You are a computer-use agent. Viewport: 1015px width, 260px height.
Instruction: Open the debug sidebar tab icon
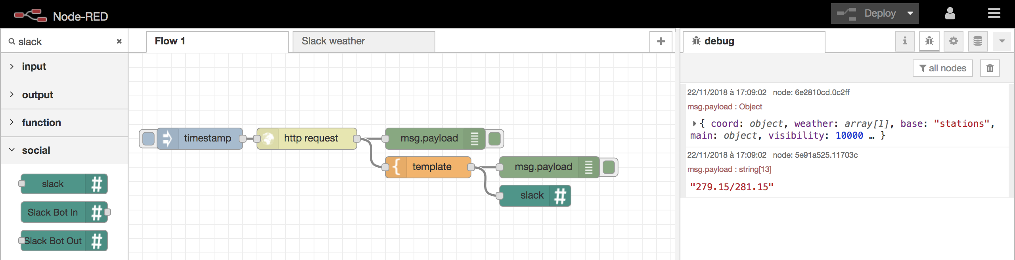point(929,41)
